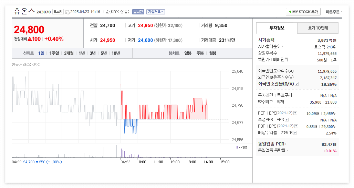Click the stock code 243070
The width and height of the screenshot is (354, 188).
coord(44,12)
